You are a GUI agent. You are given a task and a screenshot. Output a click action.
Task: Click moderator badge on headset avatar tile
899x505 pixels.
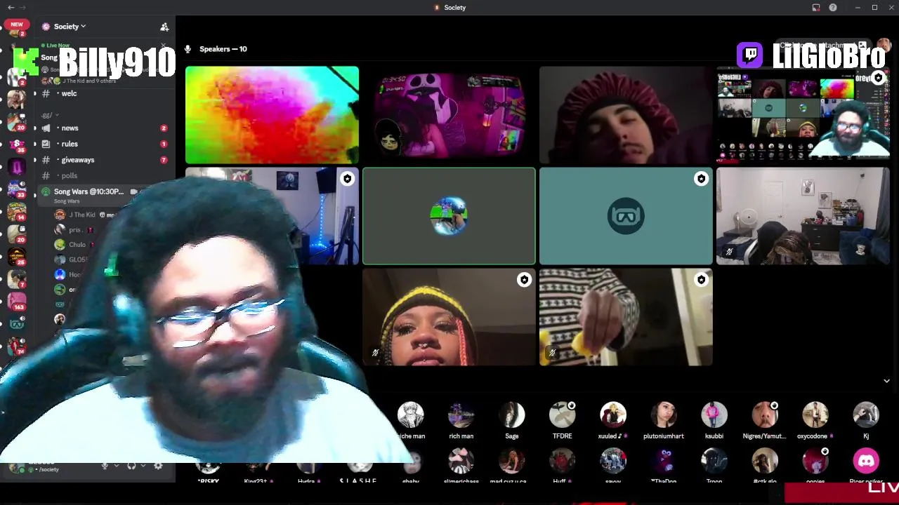[701, 179]
